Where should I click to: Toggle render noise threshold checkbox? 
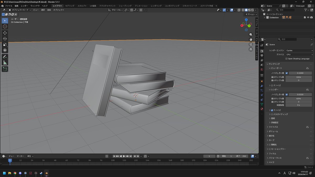click(x=287, y=94)
